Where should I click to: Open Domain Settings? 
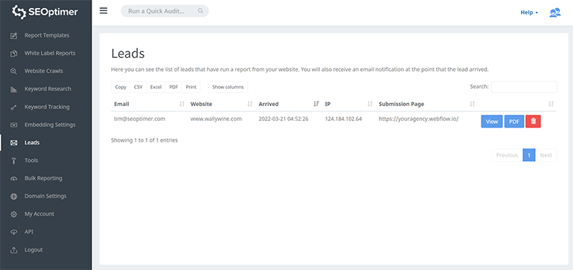click(x=45, y=196)
